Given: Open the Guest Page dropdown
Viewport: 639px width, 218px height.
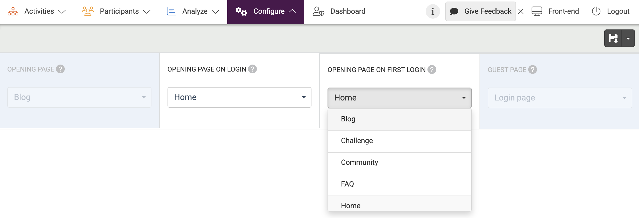Looking at the screenshot, I should tap(560, 98).
